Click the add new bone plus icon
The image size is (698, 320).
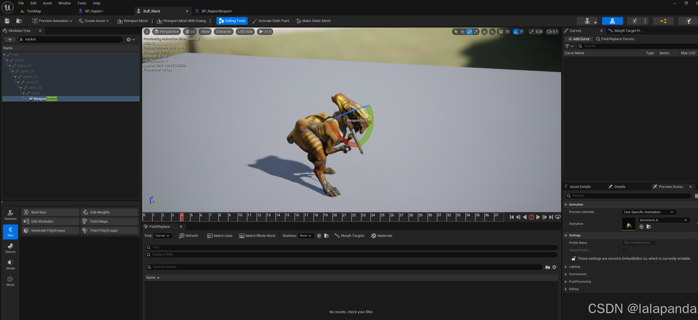click(x=10, y=40)
